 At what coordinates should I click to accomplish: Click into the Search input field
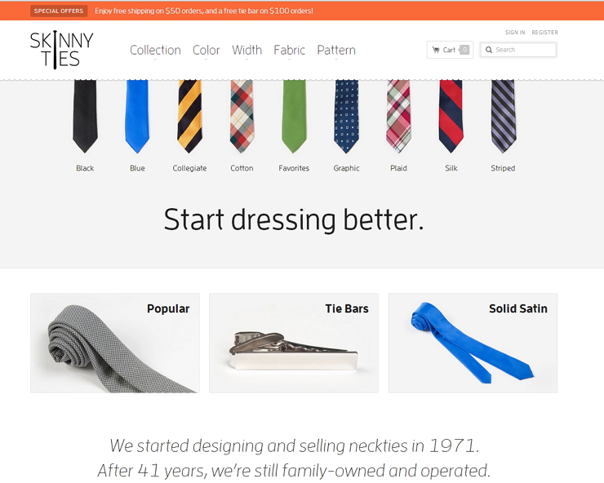coord(518,50)
